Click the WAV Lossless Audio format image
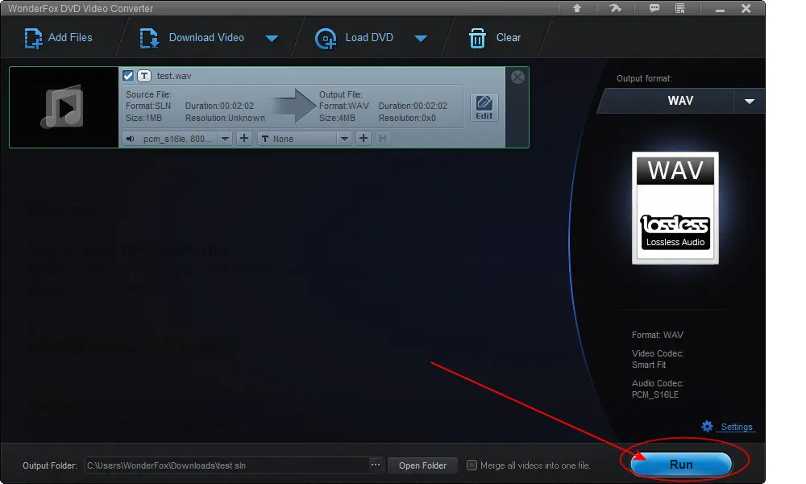The image size is (806, 484). click(x=675, y=208)
